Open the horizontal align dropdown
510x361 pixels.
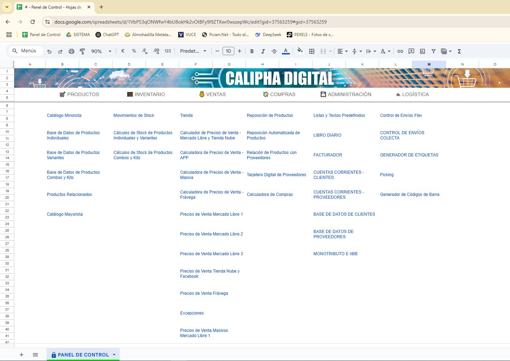(342, 51)
